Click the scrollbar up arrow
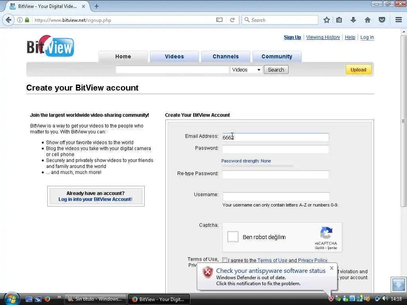Image resolution: width=407 pixels, height=305 pixels. tap(403, 32)
